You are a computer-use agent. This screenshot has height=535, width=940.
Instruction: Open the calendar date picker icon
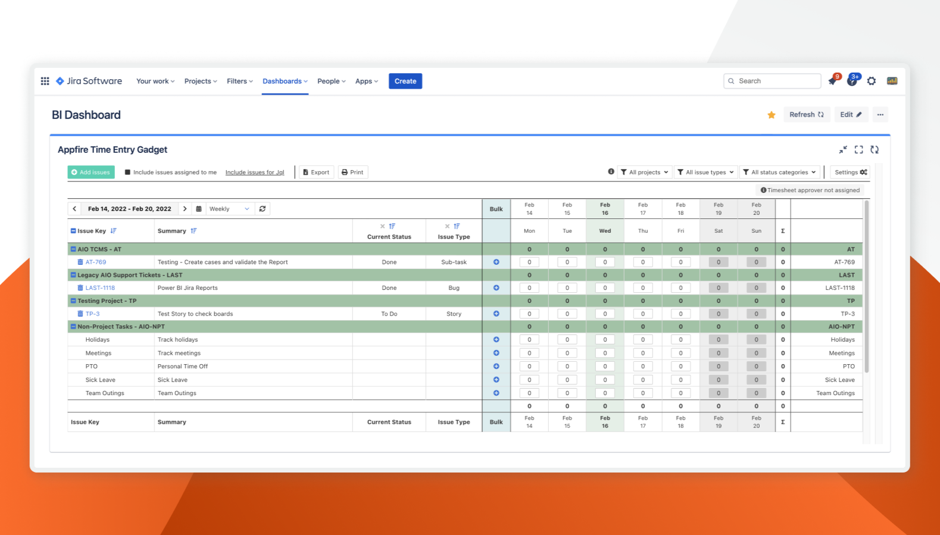(199, 209)
